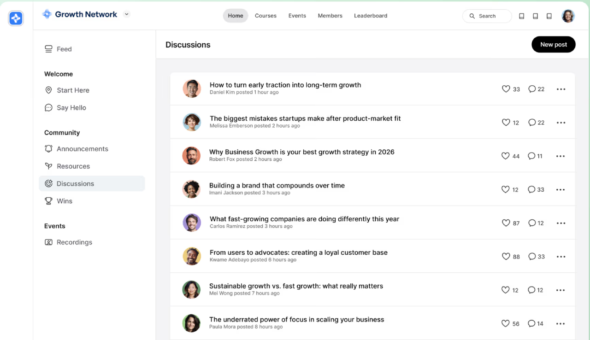590x340 pixels.
Task: Open comments on Mei Wong's post
Action: [531, 290]
